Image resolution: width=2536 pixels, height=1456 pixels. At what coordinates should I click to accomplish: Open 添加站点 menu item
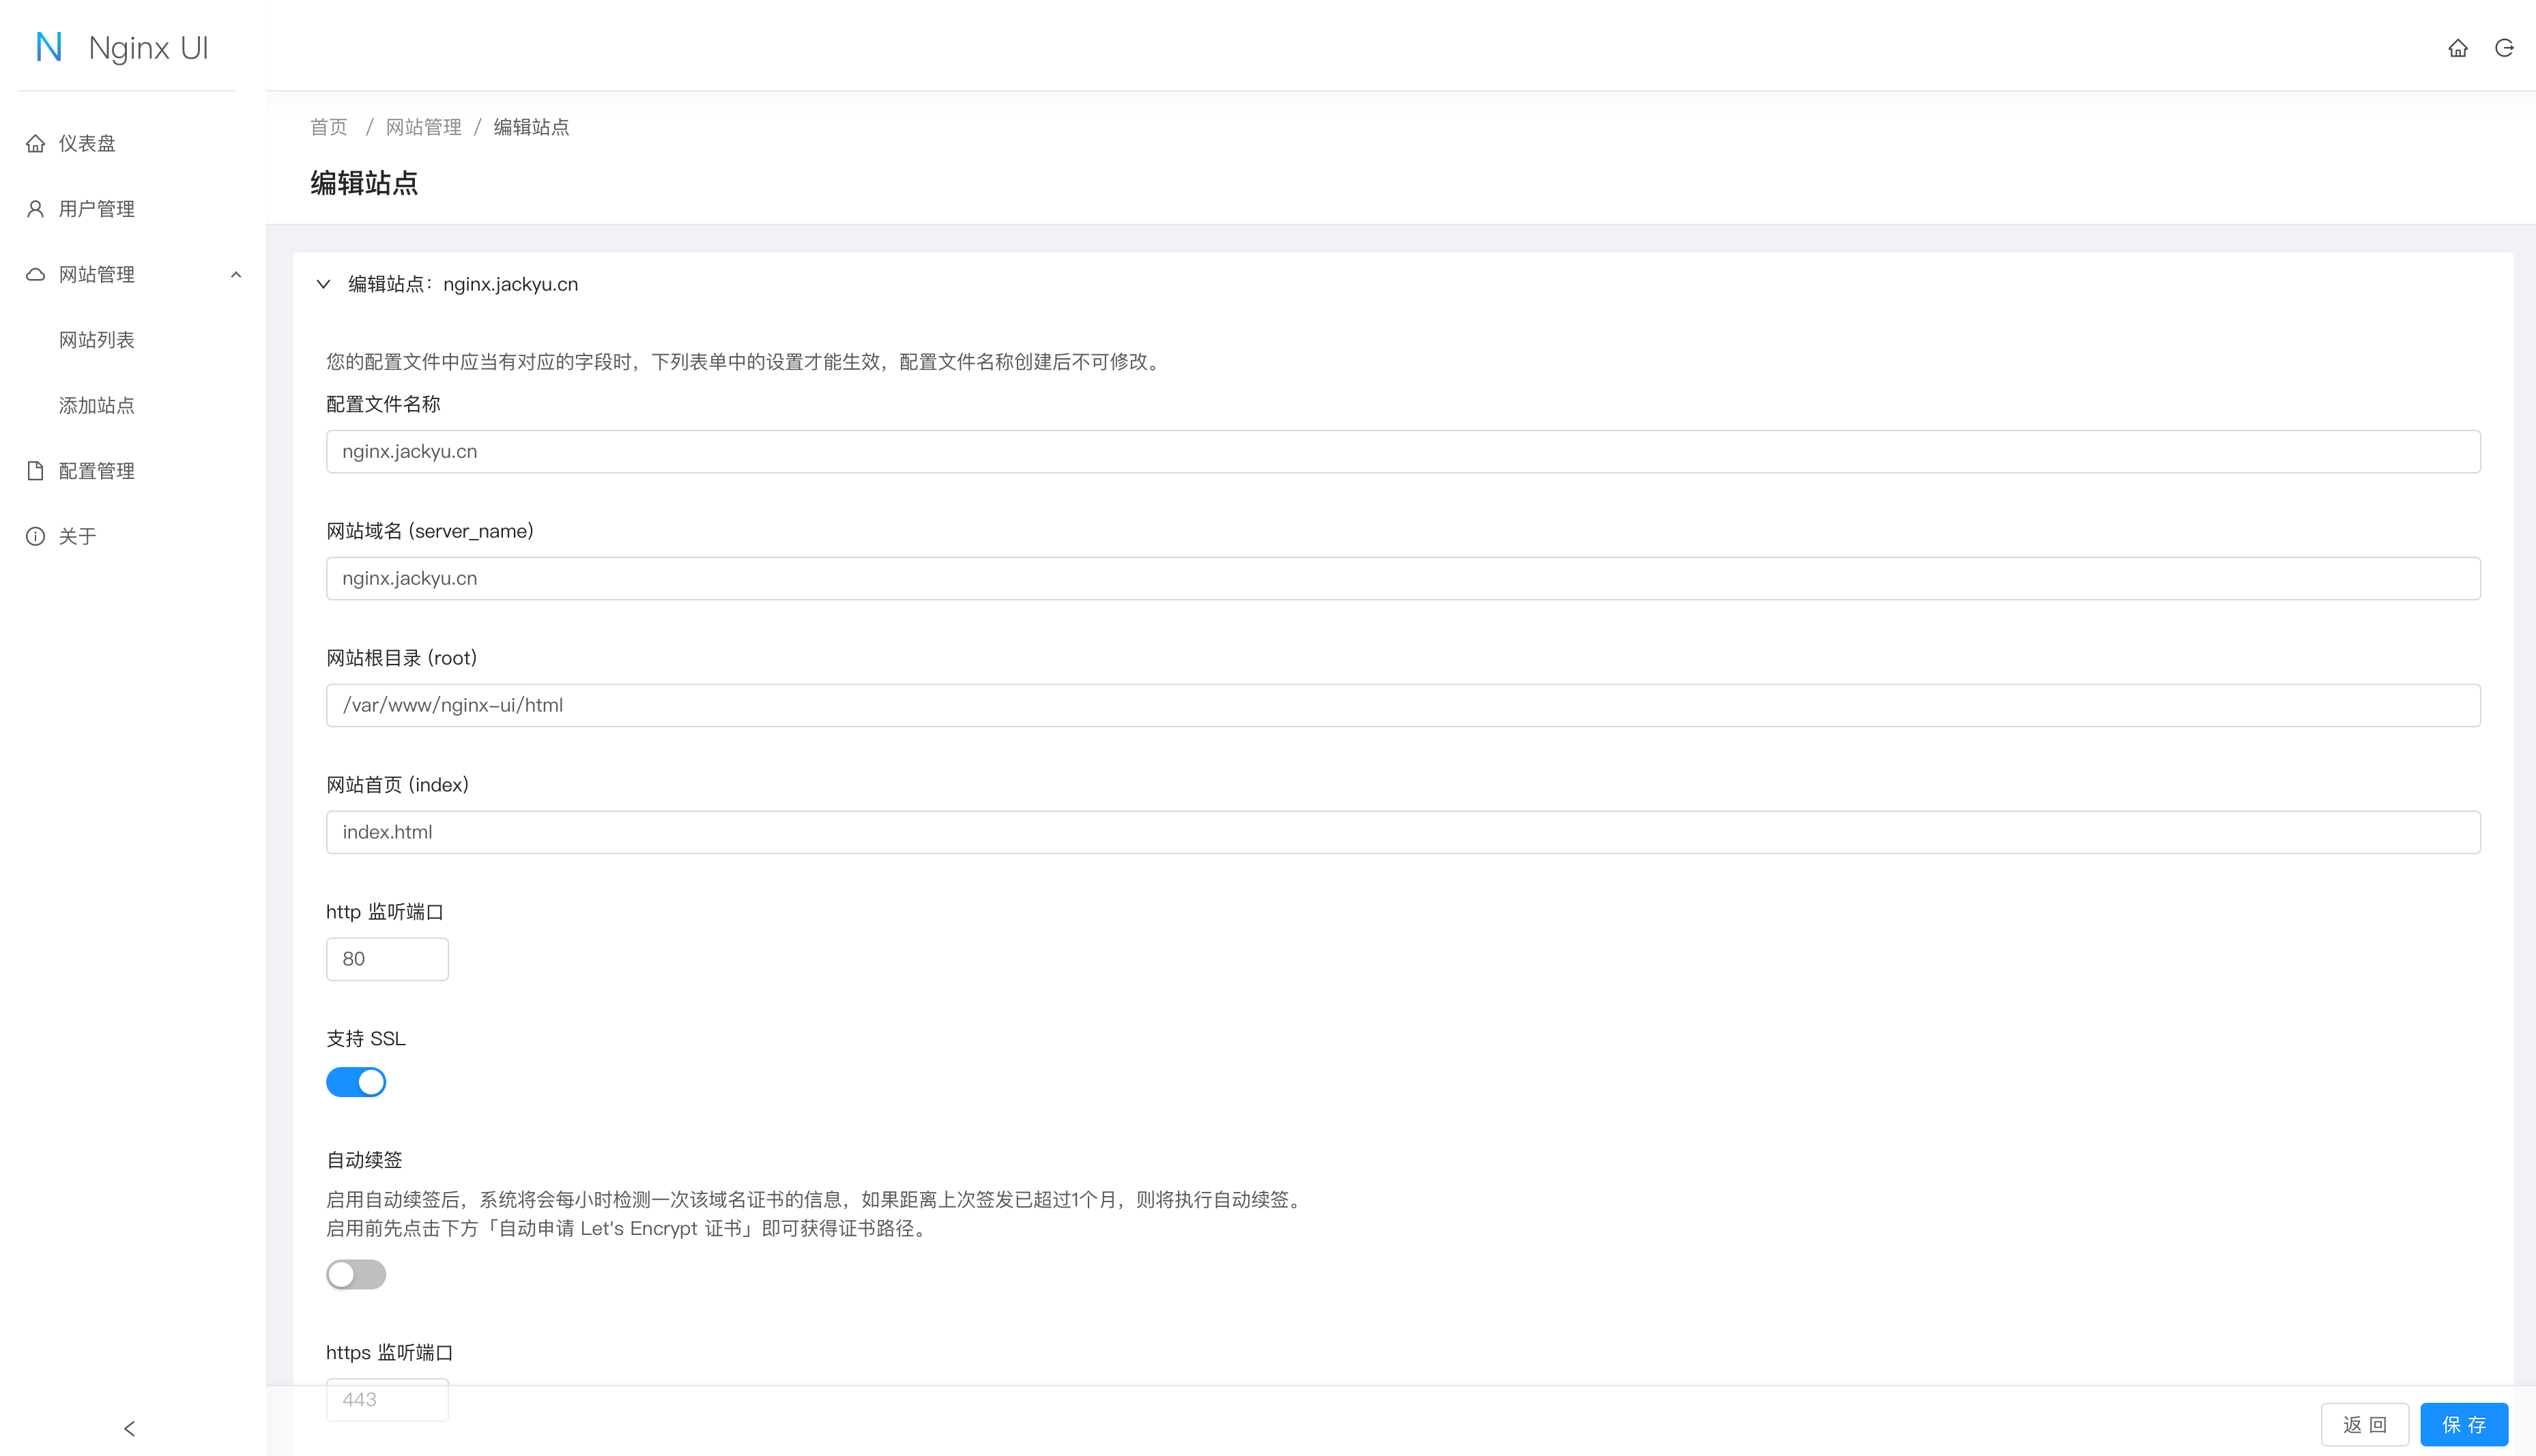tap(97, 405)
